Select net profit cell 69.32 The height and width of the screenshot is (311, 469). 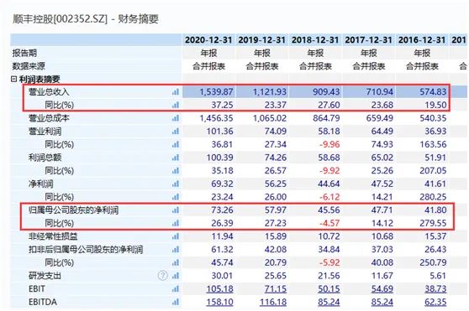(x=222, y=184)
